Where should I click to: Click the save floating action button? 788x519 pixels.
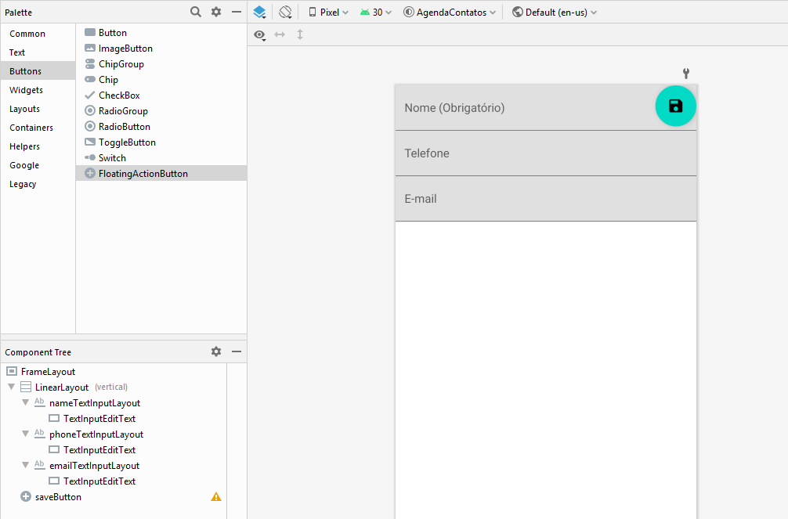(675, 106)
